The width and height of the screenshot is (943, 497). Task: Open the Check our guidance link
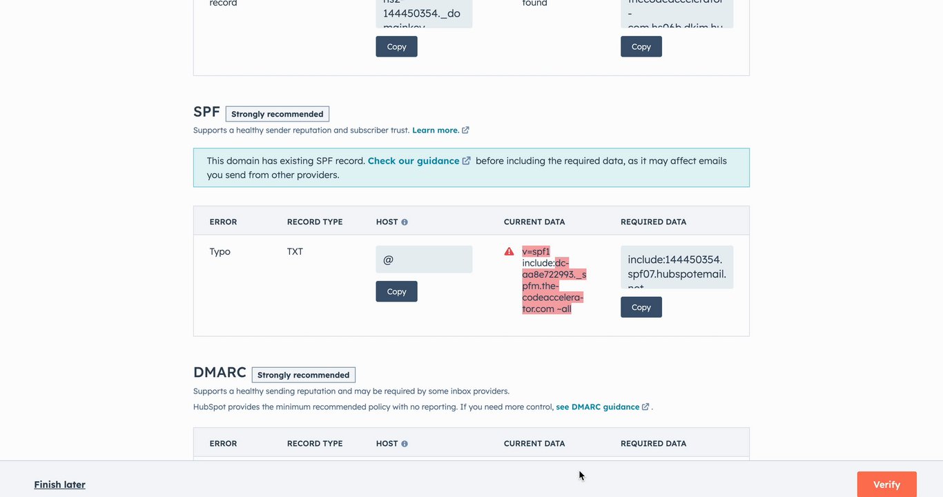pos(413,161)
